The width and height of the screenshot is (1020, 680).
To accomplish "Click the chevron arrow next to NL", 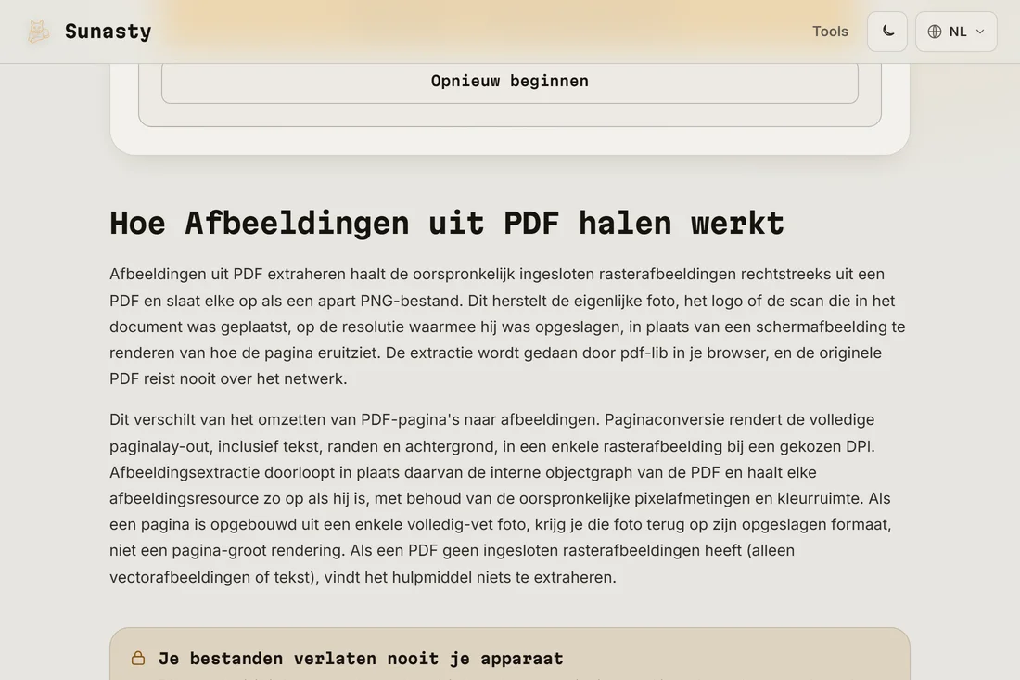I will 980,32.
